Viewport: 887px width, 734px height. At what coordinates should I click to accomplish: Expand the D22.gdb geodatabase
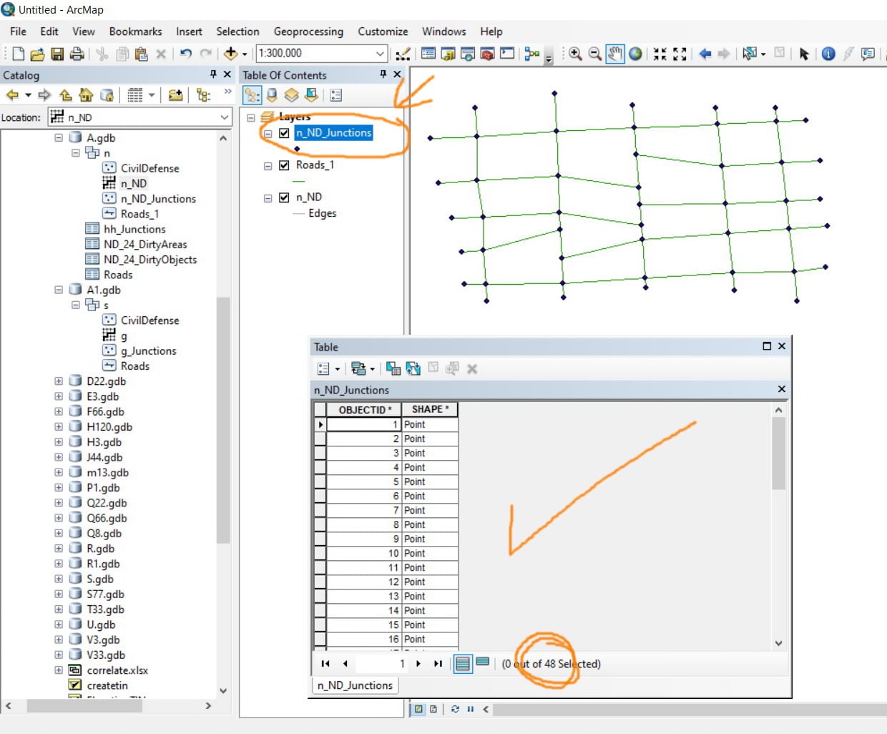(59, 381)
